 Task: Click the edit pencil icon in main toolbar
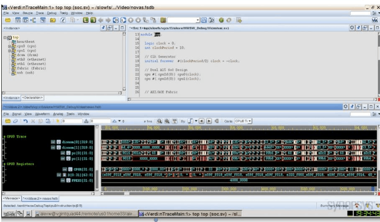(x=63, y=20)
